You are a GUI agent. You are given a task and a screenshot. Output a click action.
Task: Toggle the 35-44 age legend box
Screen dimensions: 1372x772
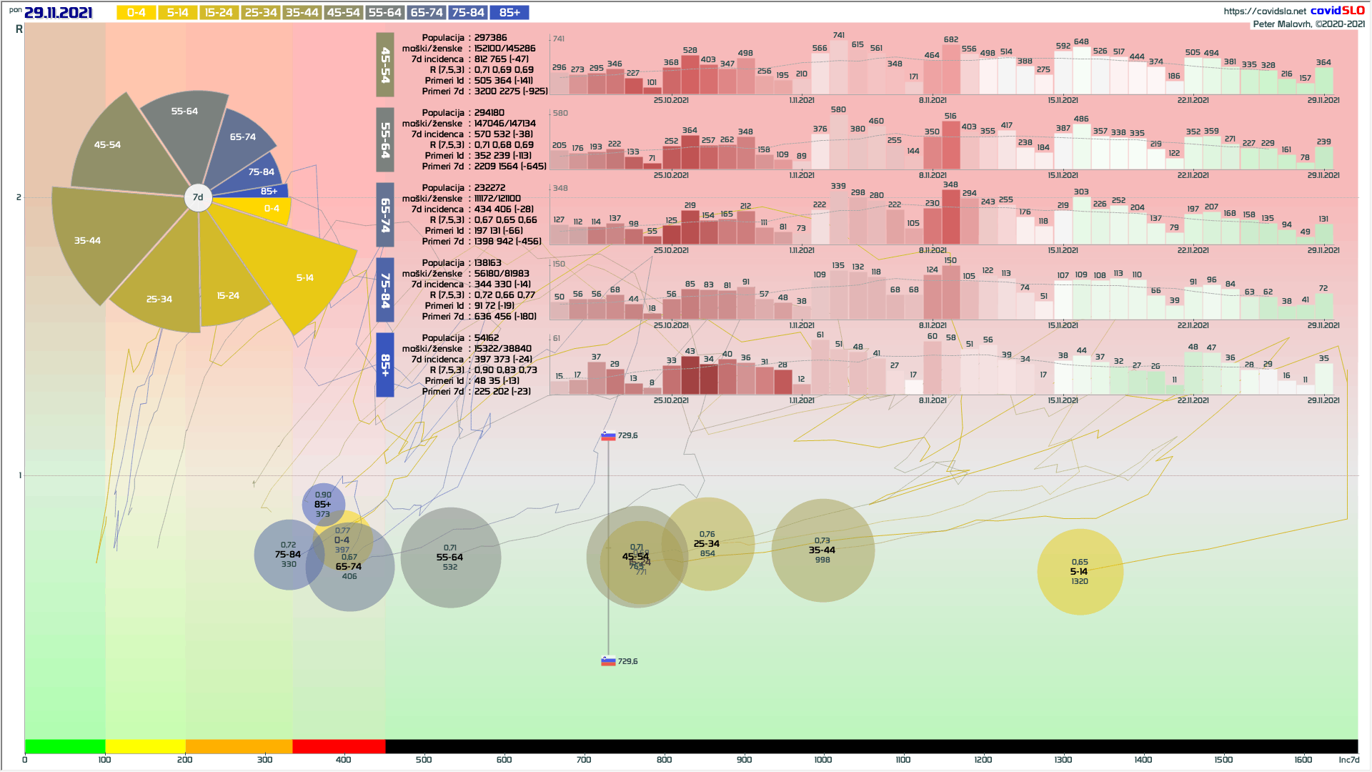[302, 13]
